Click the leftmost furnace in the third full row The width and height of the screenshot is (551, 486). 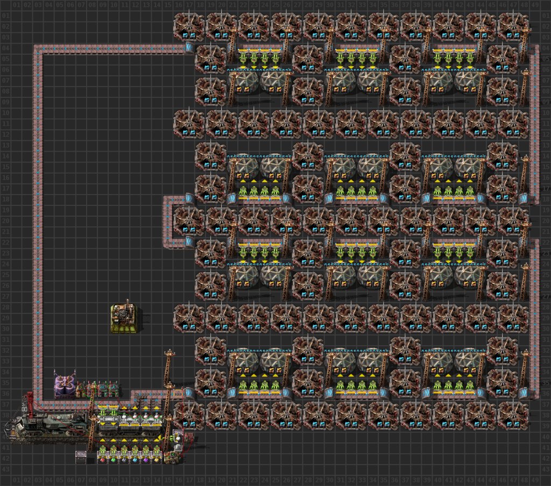(x=189, y=220)
